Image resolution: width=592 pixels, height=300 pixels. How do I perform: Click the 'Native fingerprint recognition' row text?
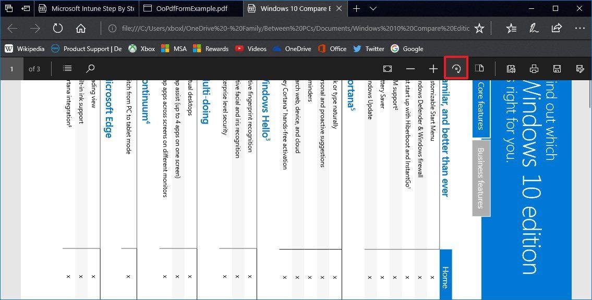pyautogui.click(x=249, y=116)
